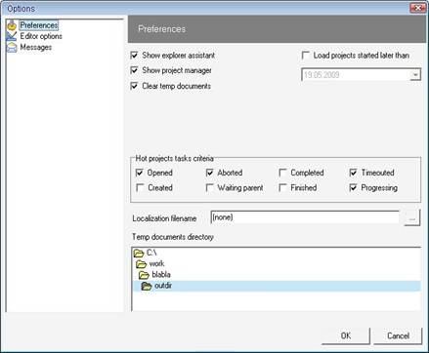Uncheck the Aborted criteria checkbox
The width and height of the screenshot is (429, 353).
pyautogui.click(x=210, y=173)
